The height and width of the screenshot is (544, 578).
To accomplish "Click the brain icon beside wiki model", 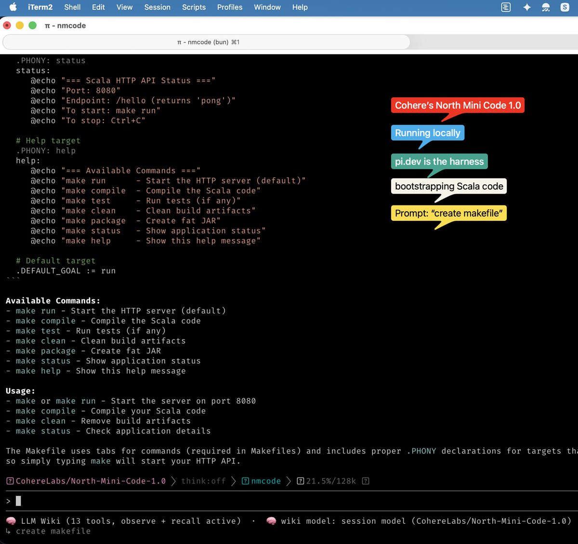I will pos(271,521).
